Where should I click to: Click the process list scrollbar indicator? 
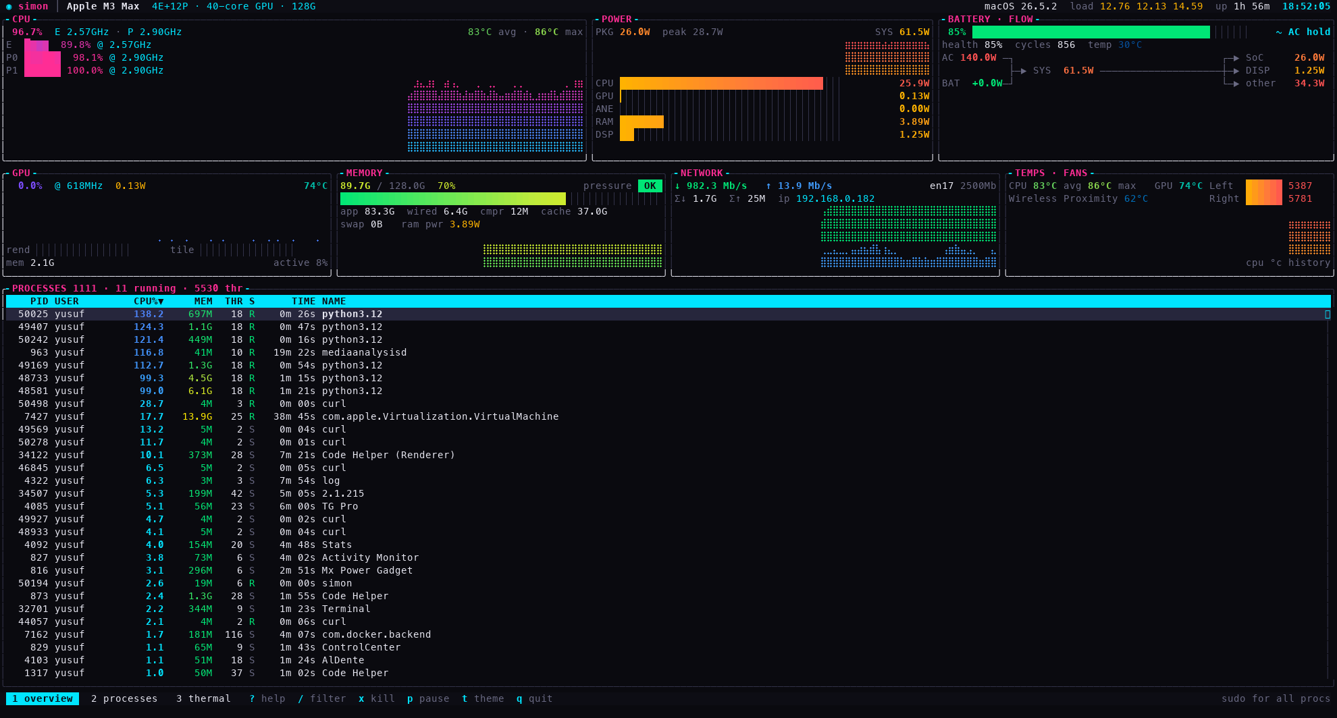coord(1328,314)
